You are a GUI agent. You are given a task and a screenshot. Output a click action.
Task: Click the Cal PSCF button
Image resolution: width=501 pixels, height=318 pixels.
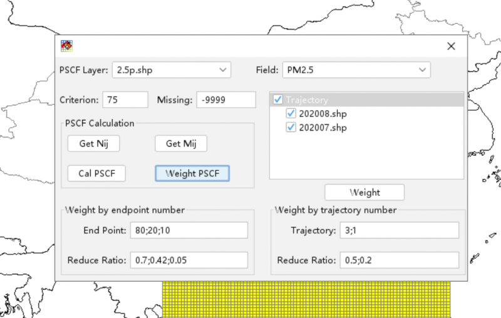96,173
